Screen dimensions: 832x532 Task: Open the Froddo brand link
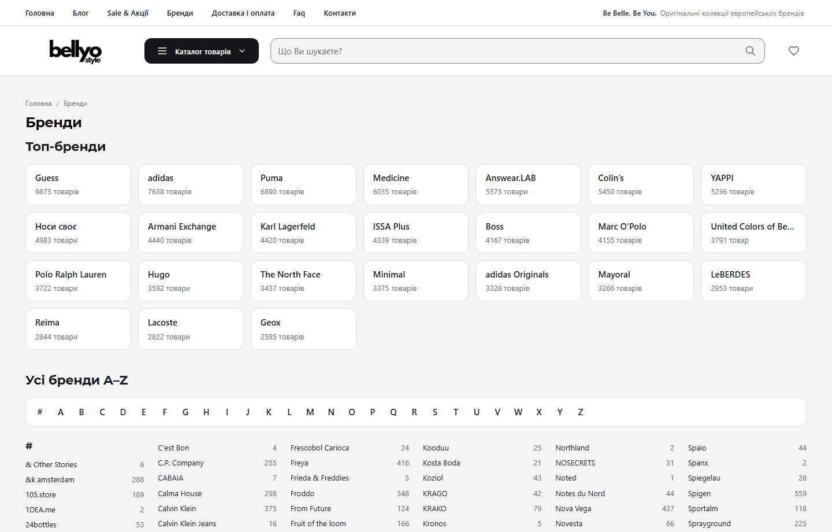pyautogui.click(x=302, y=493)
